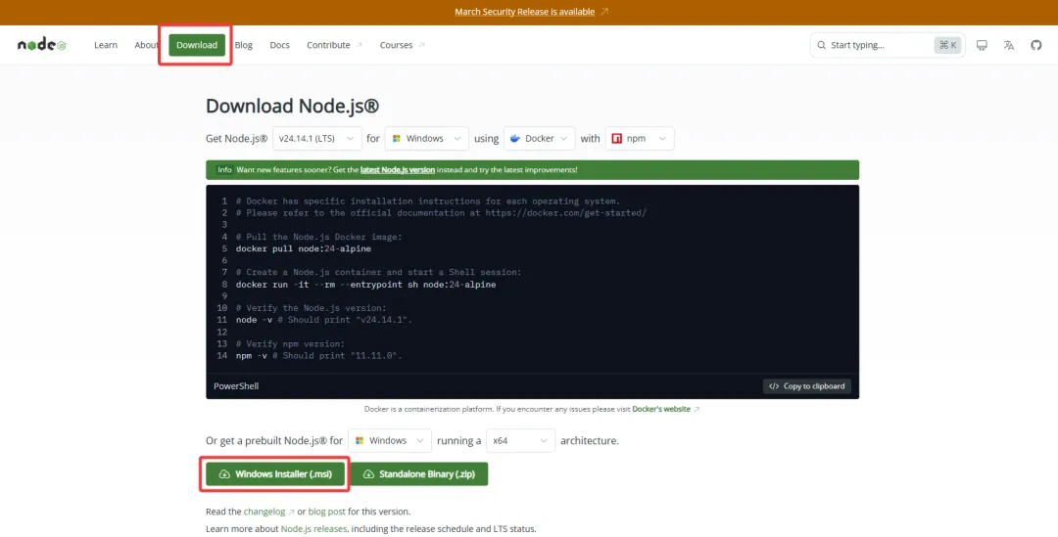
Task: Open the blog post link
Action: click(x=327, y=512)
